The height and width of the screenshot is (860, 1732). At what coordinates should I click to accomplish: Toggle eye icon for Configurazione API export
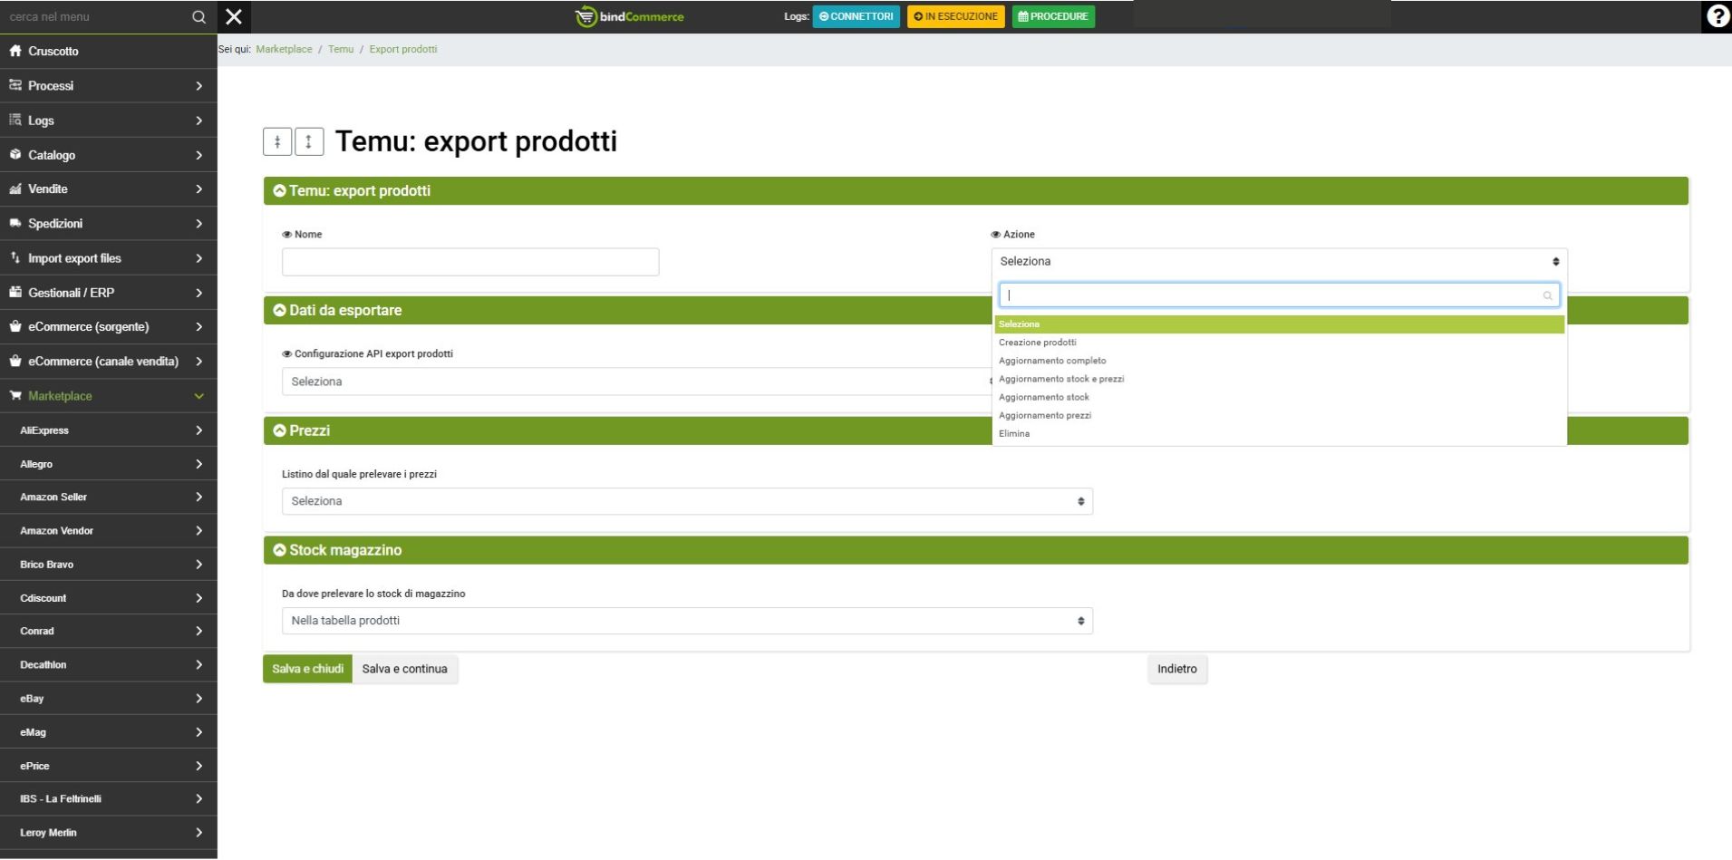pyautogui.click(x=286, y=354)
